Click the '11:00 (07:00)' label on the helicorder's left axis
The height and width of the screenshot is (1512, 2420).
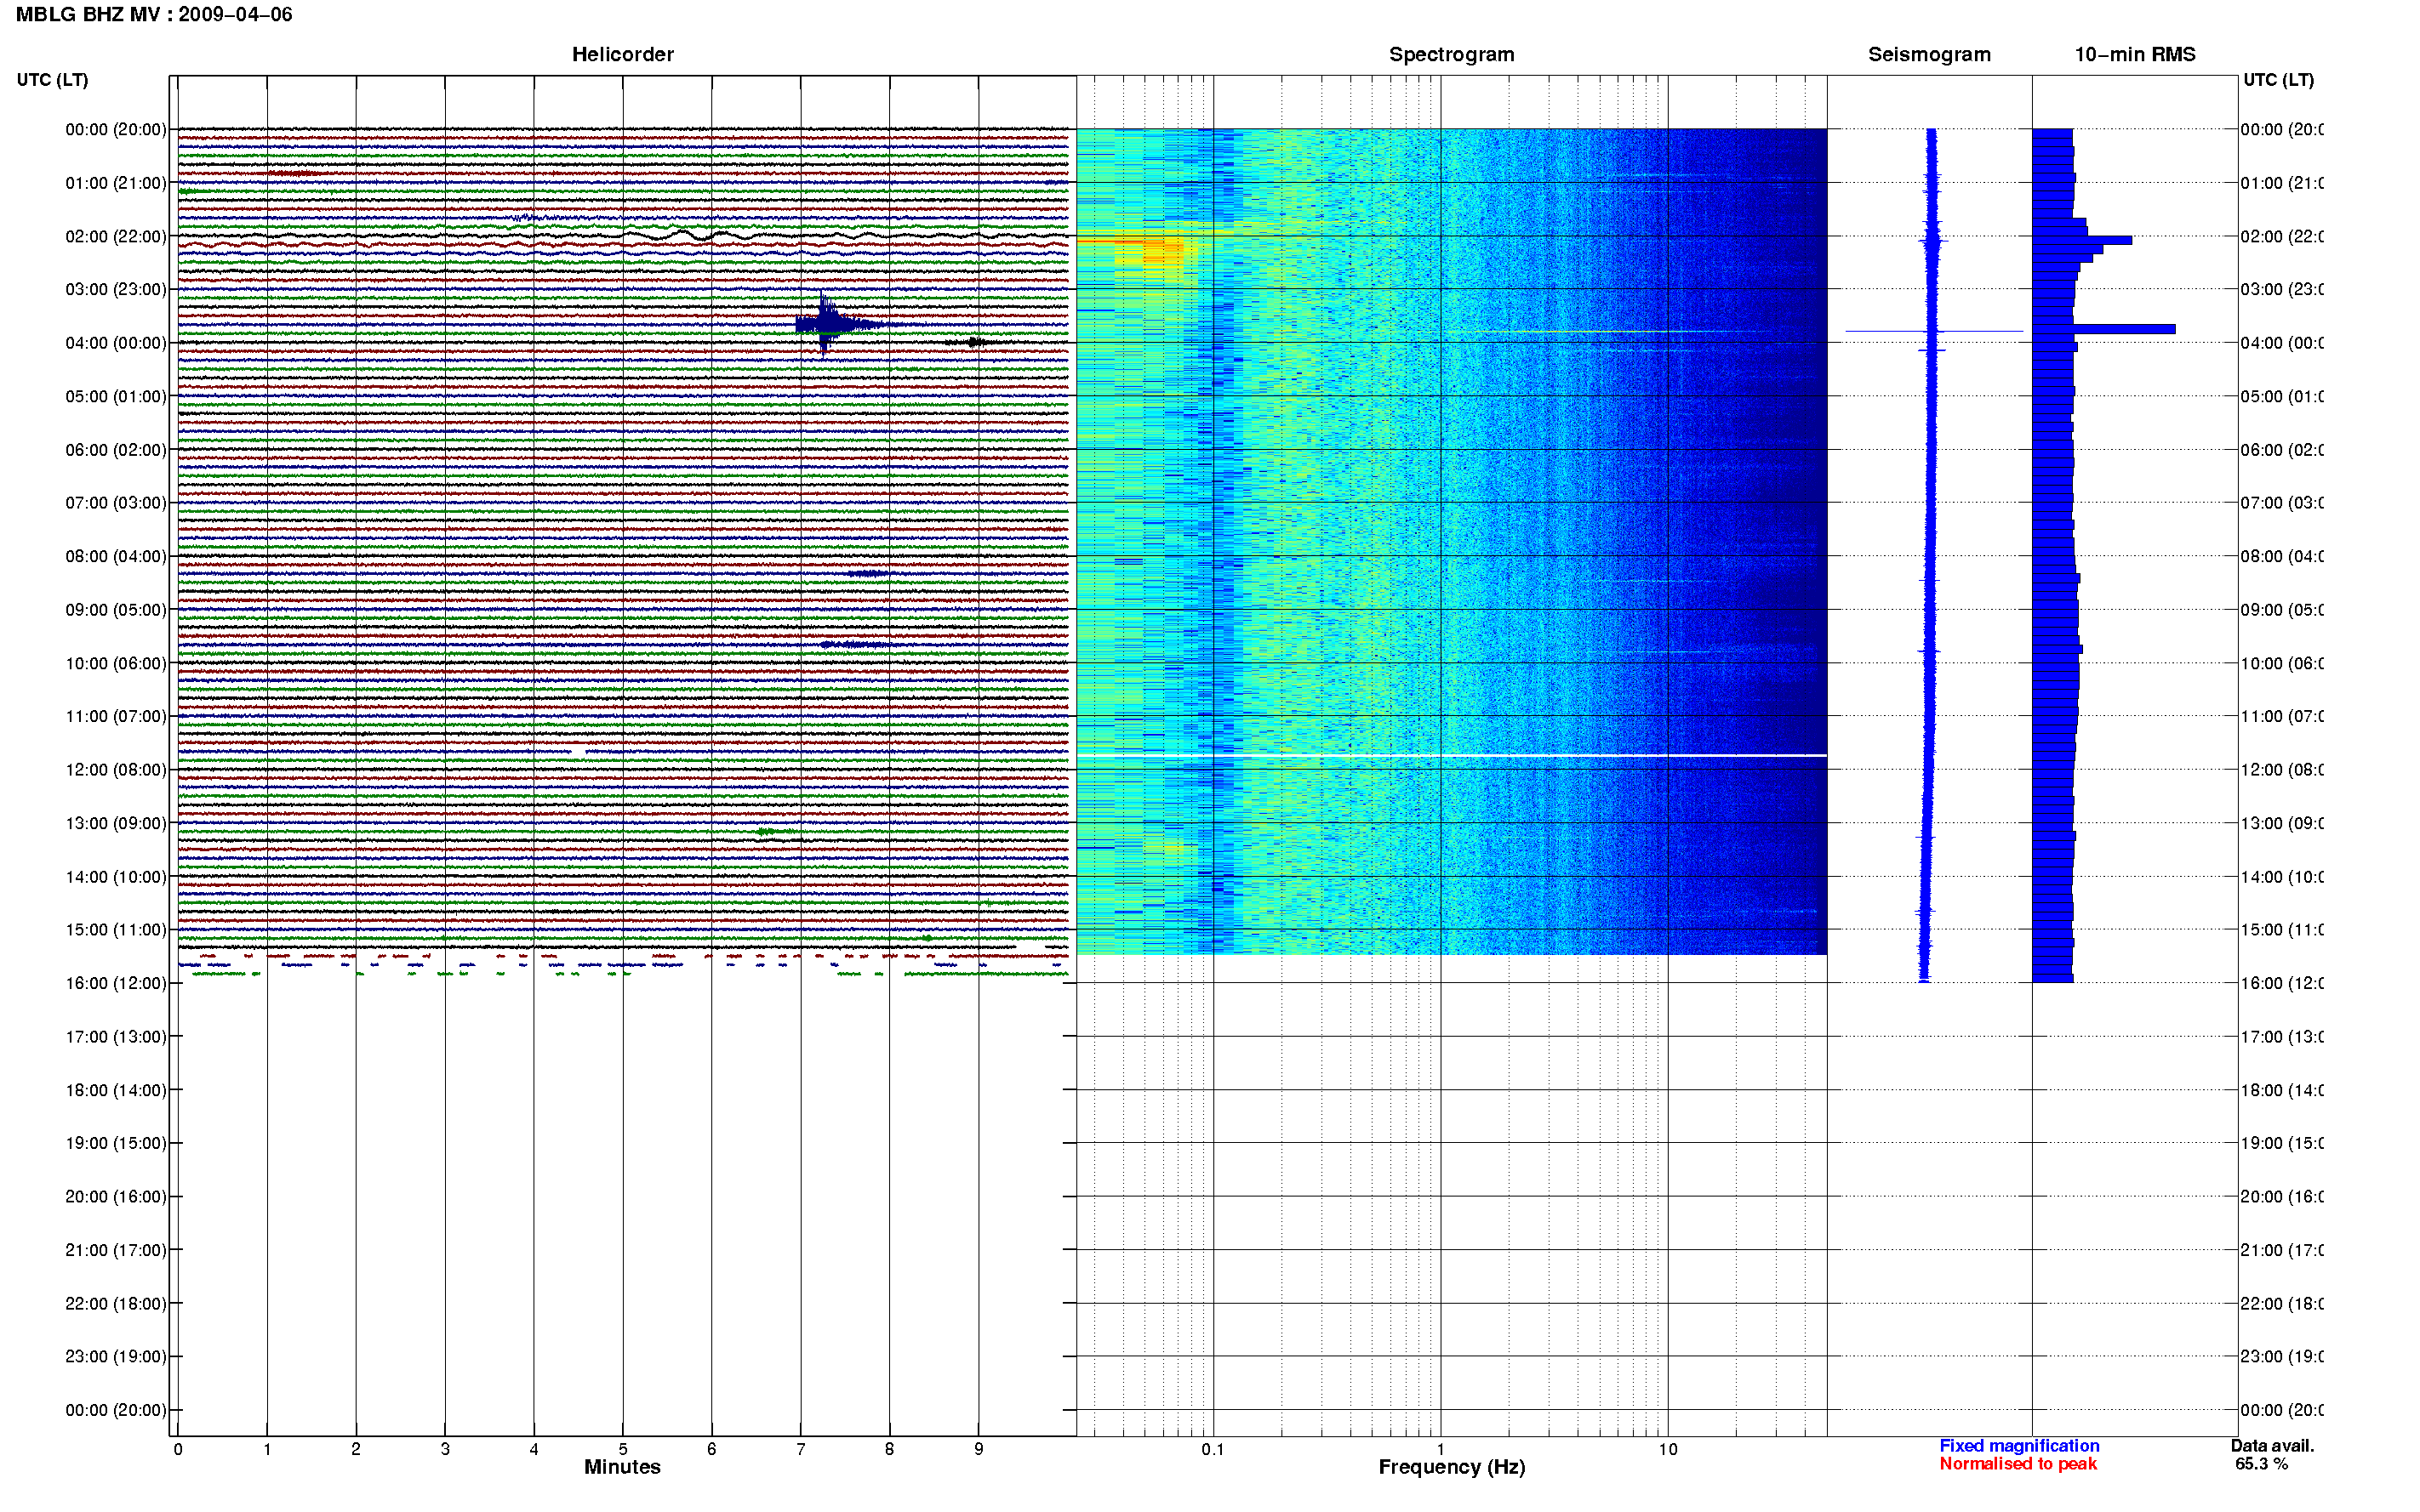point(116,716)
